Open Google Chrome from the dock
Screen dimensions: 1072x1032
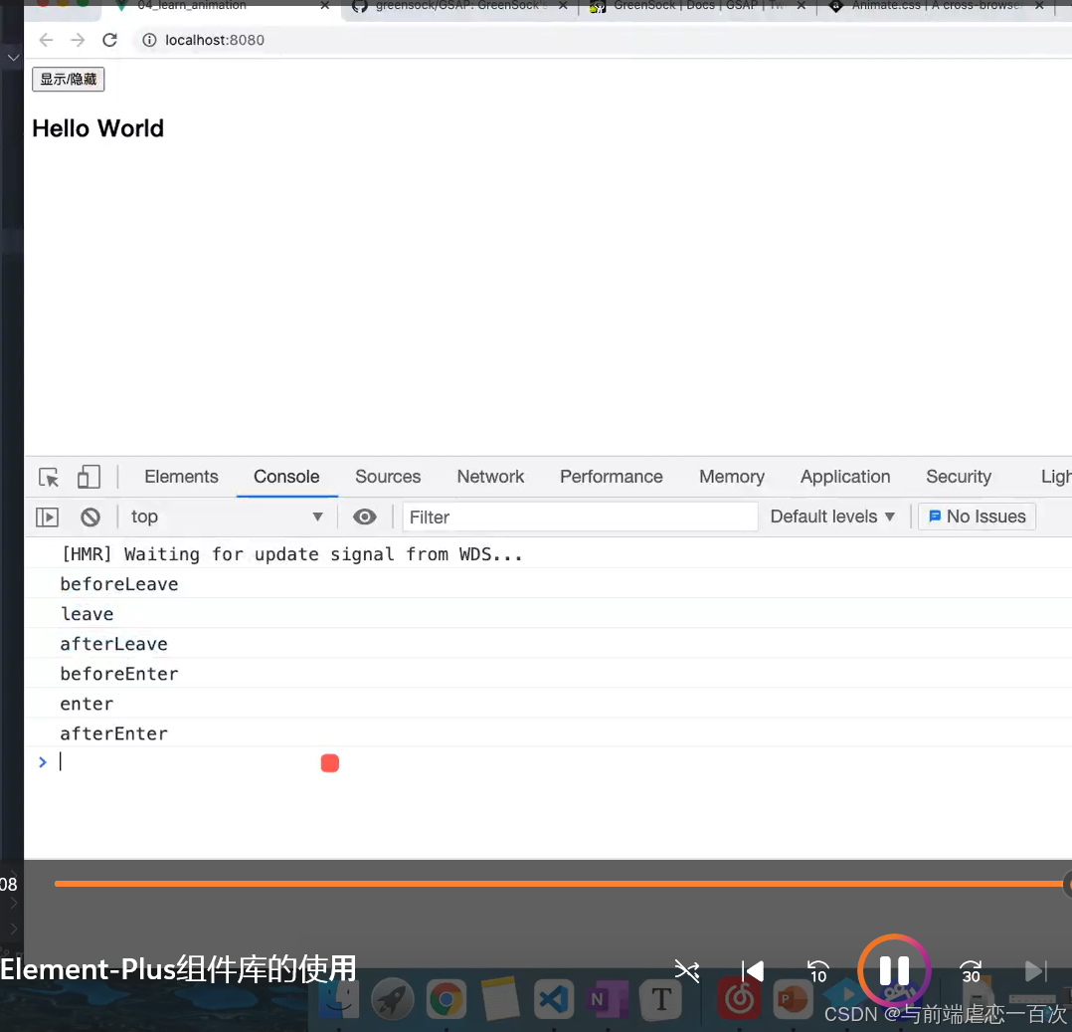click(446, 1000)
